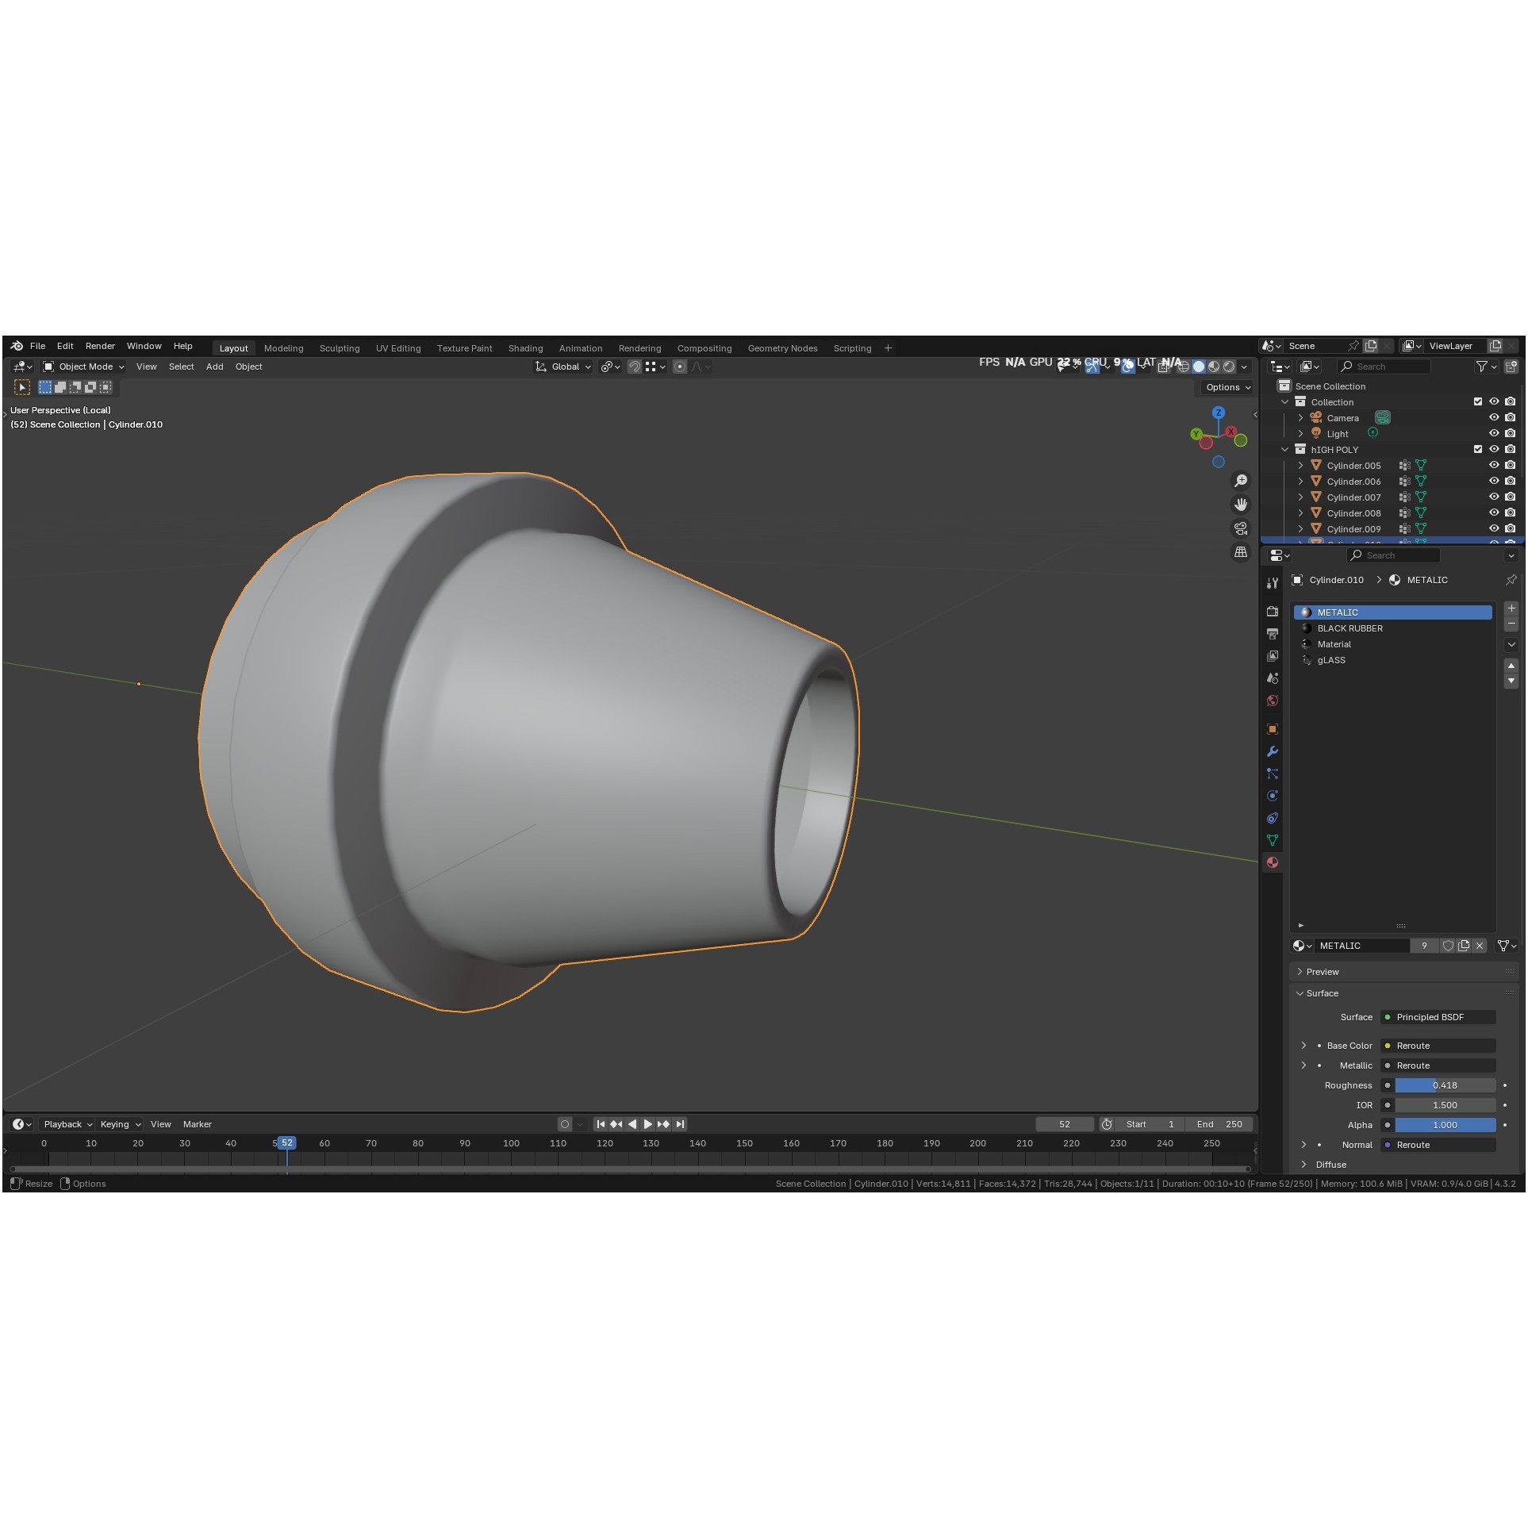This screenshot has height=1528, width=1528.
Task: Open the Output properties tab
Action: (1273, 634)
